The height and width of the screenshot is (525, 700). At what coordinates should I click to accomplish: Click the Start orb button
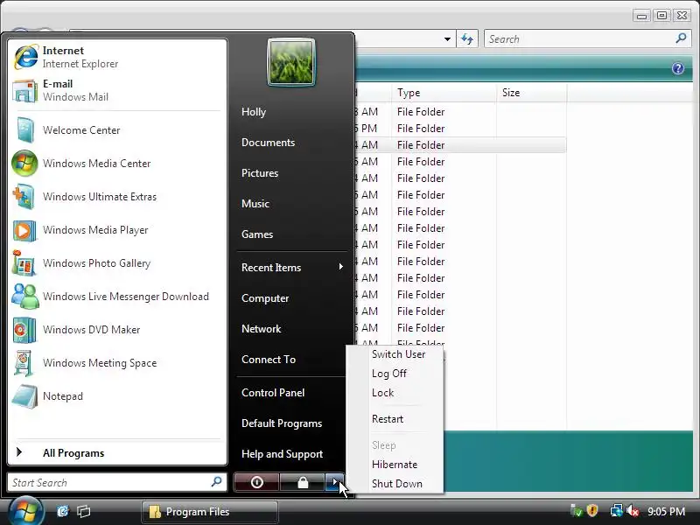[25, 512]
